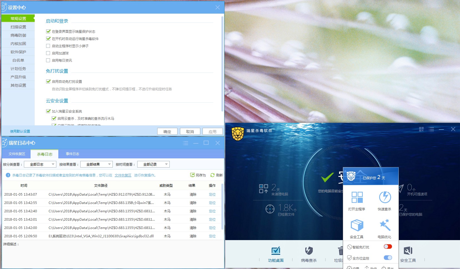460x269 pixels.
Task: Click 定位 for the 13:42:40 log entry
Action: point(212,211)
